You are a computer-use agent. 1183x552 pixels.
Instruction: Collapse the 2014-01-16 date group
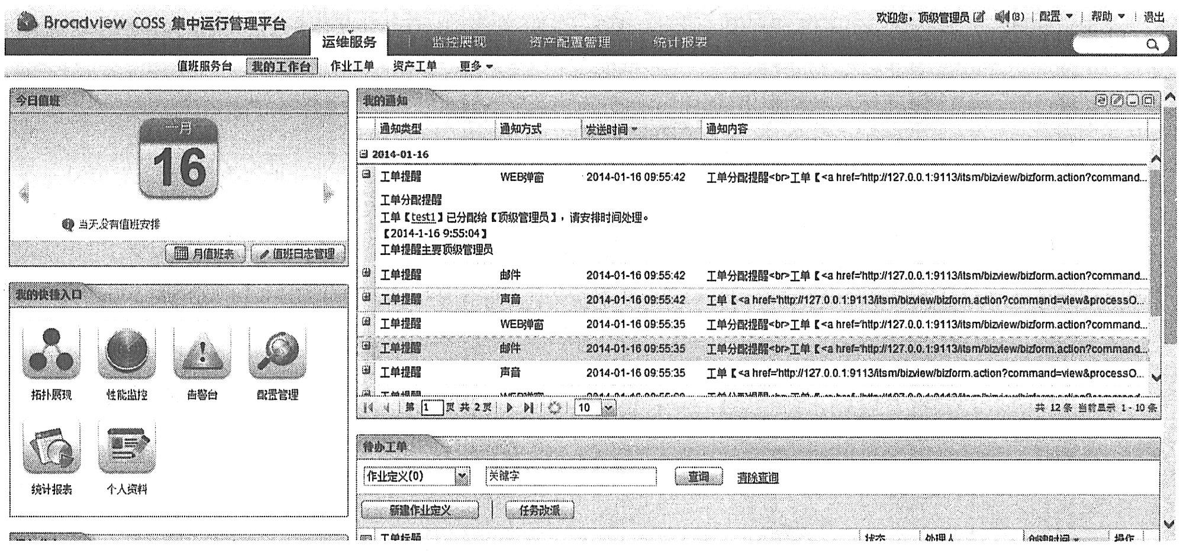click(364, 154)
